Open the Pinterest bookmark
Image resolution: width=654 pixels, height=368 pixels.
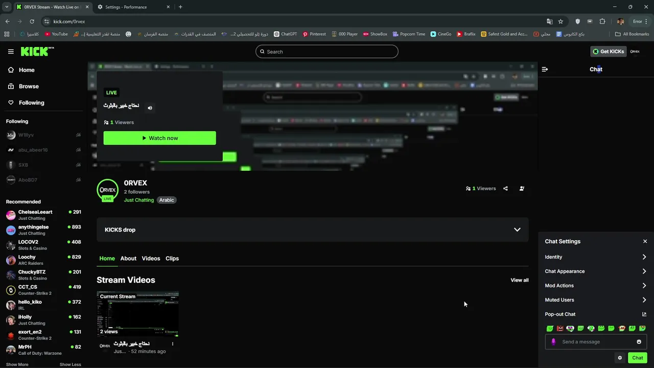click(314, 34)
